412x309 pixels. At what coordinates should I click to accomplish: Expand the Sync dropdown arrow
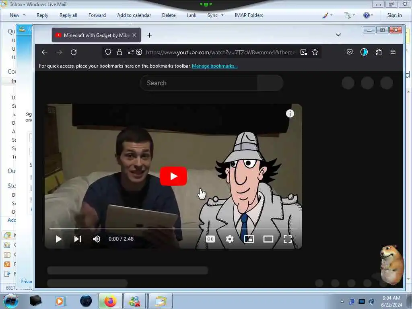222,15
